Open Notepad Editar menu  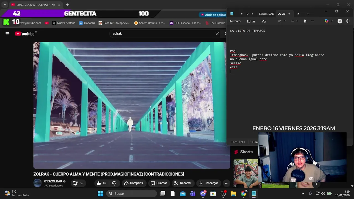coord(251,21)
